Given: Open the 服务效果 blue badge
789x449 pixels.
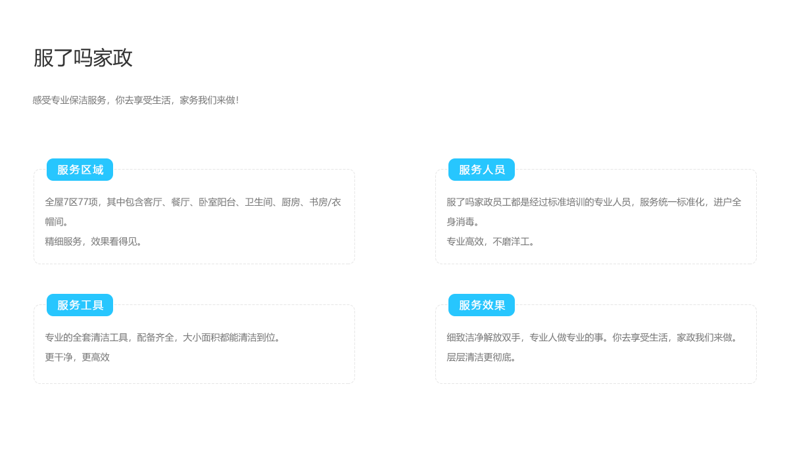Looking at the screenshot, I should click(481, 305).
